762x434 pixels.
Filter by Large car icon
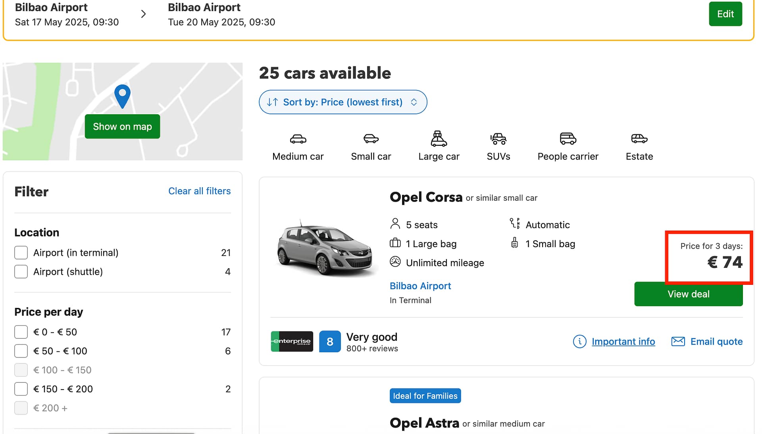point(439,139)
